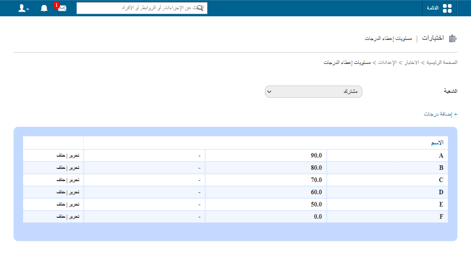The image size is (471, 259).
Task: Focus the actions, links, people search field
Action: coord(142,8)
